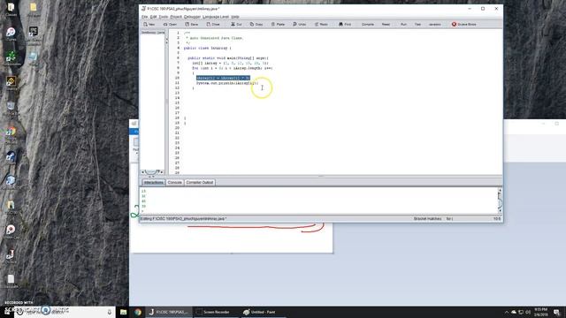Click the Redo toolbar button
Viewport: 566px width, 318px height.
(x=321, y=24)
